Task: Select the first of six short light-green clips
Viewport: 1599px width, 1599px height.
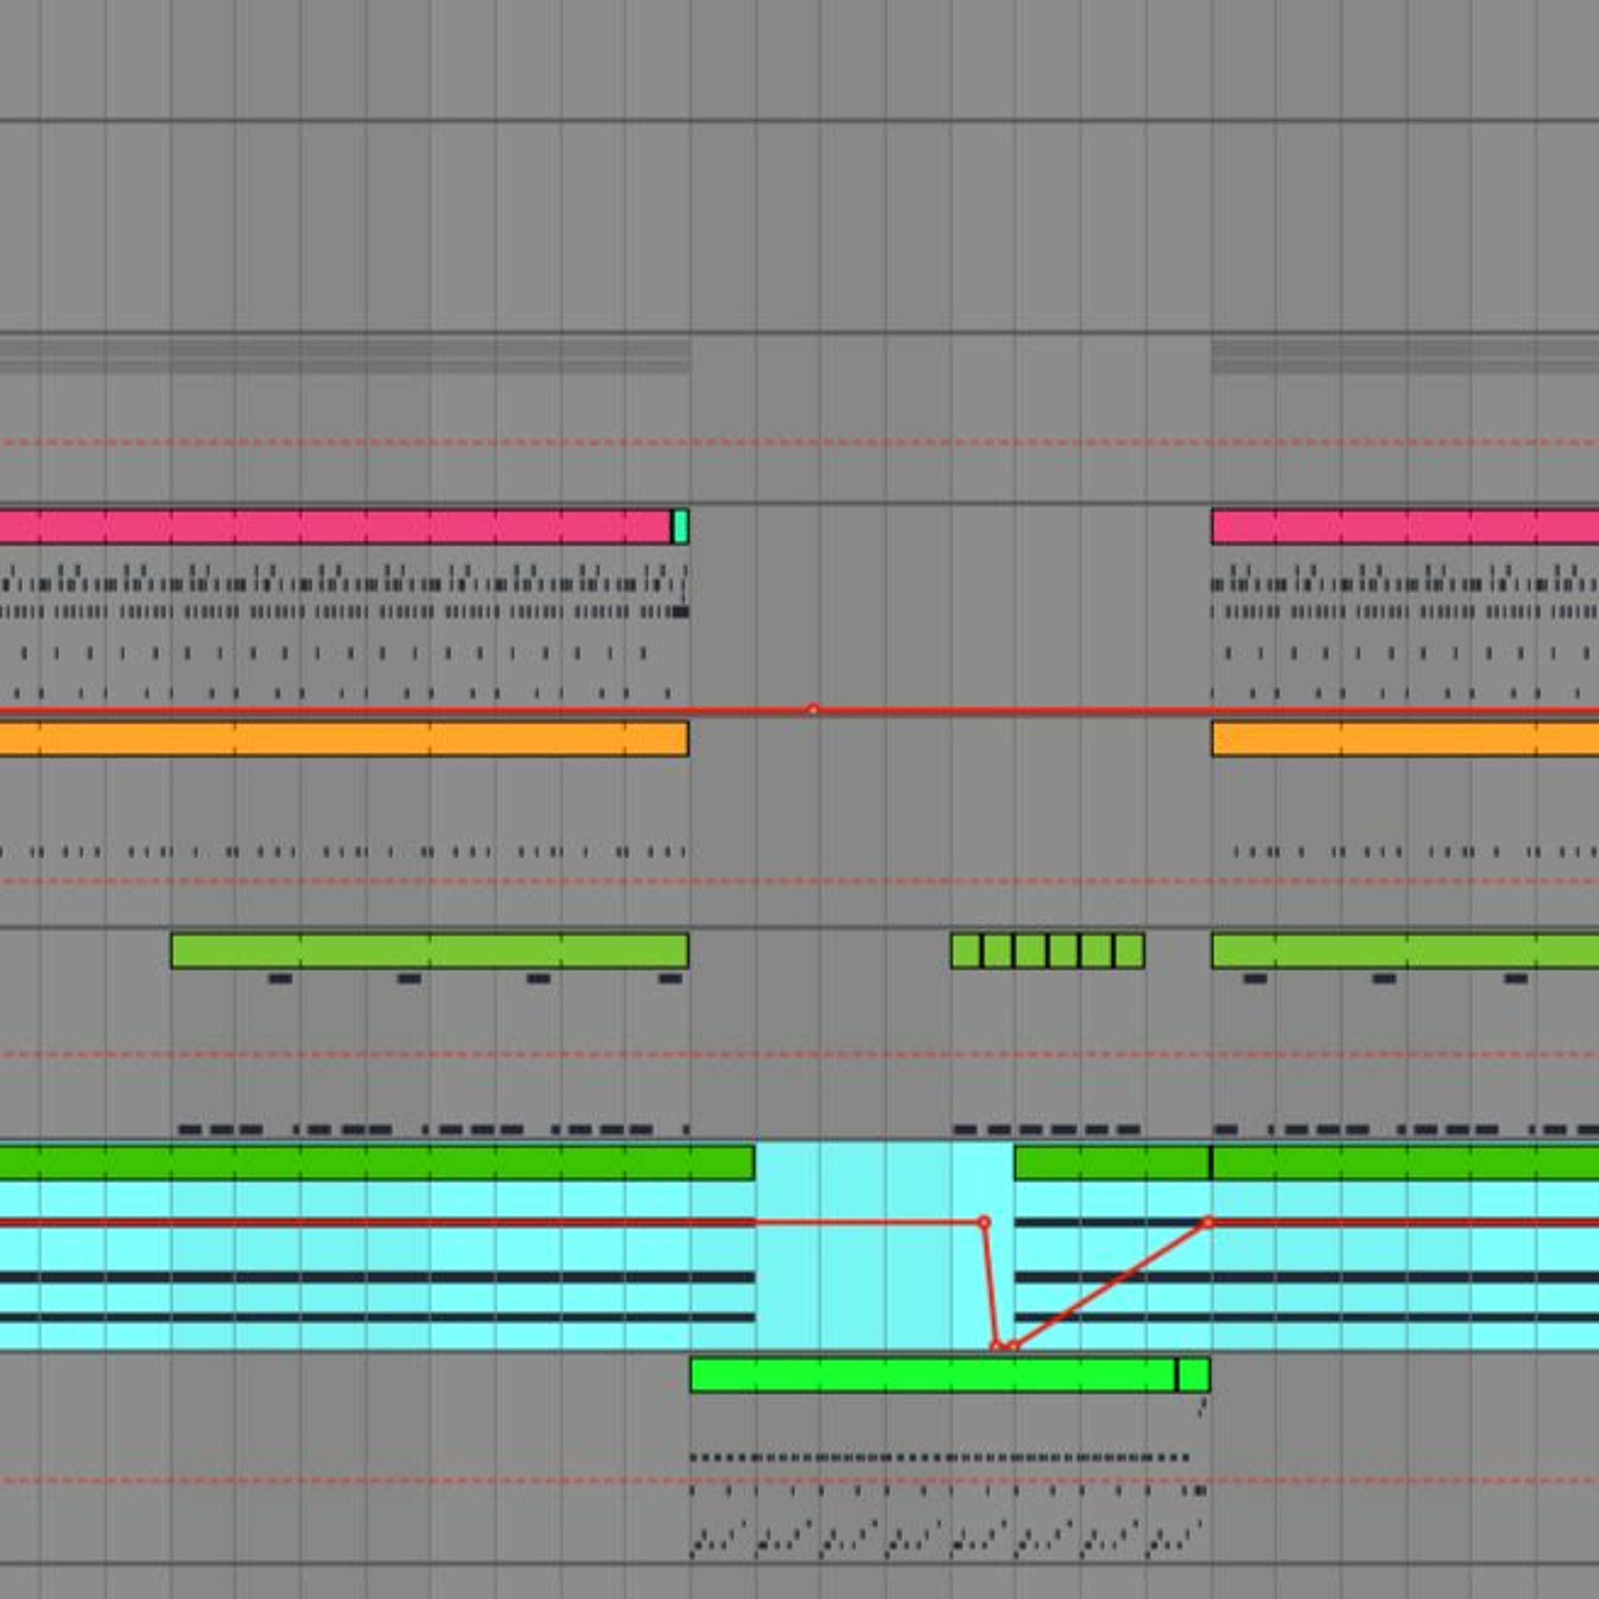Action: pos(966,951)
